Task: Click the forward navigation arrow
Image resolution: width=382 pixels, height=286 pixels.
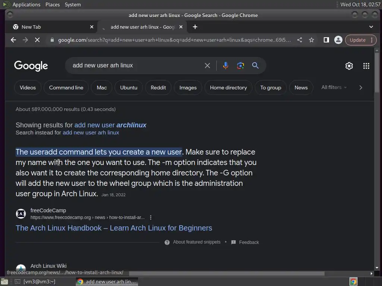Action: pos(25,40)
